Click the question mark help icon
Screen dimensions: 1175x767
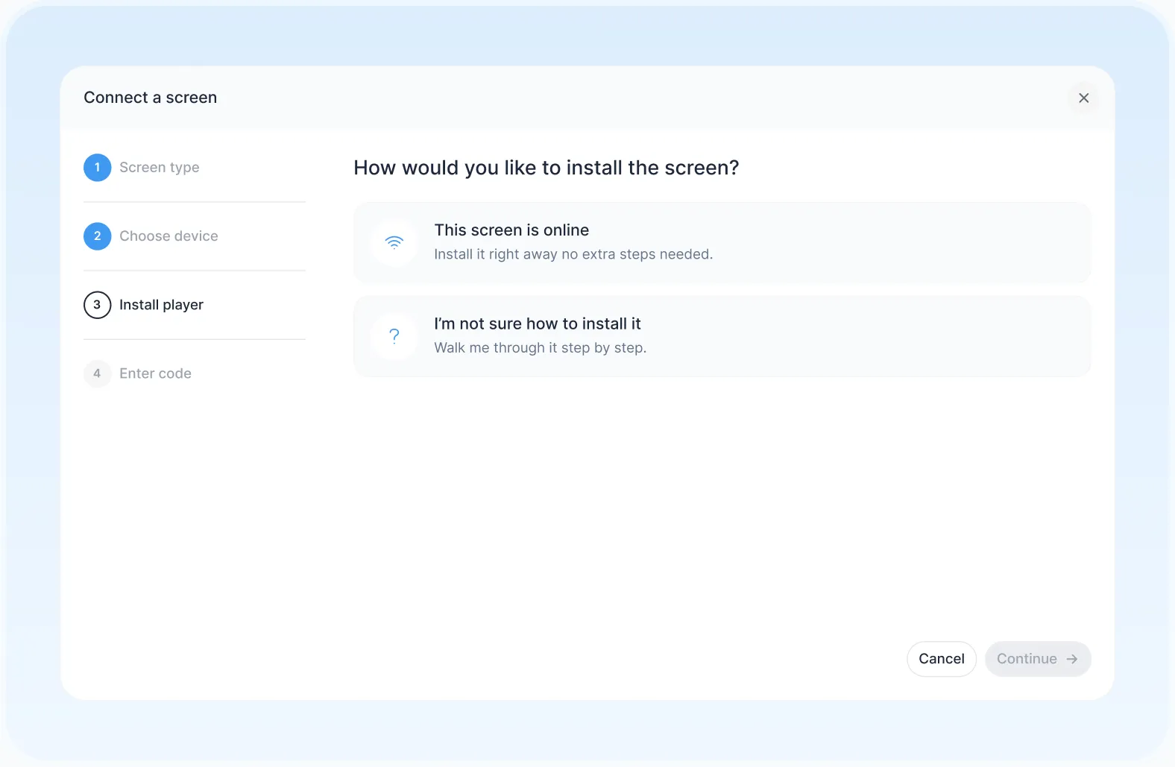pyautogui.click(x=394, y=336)
